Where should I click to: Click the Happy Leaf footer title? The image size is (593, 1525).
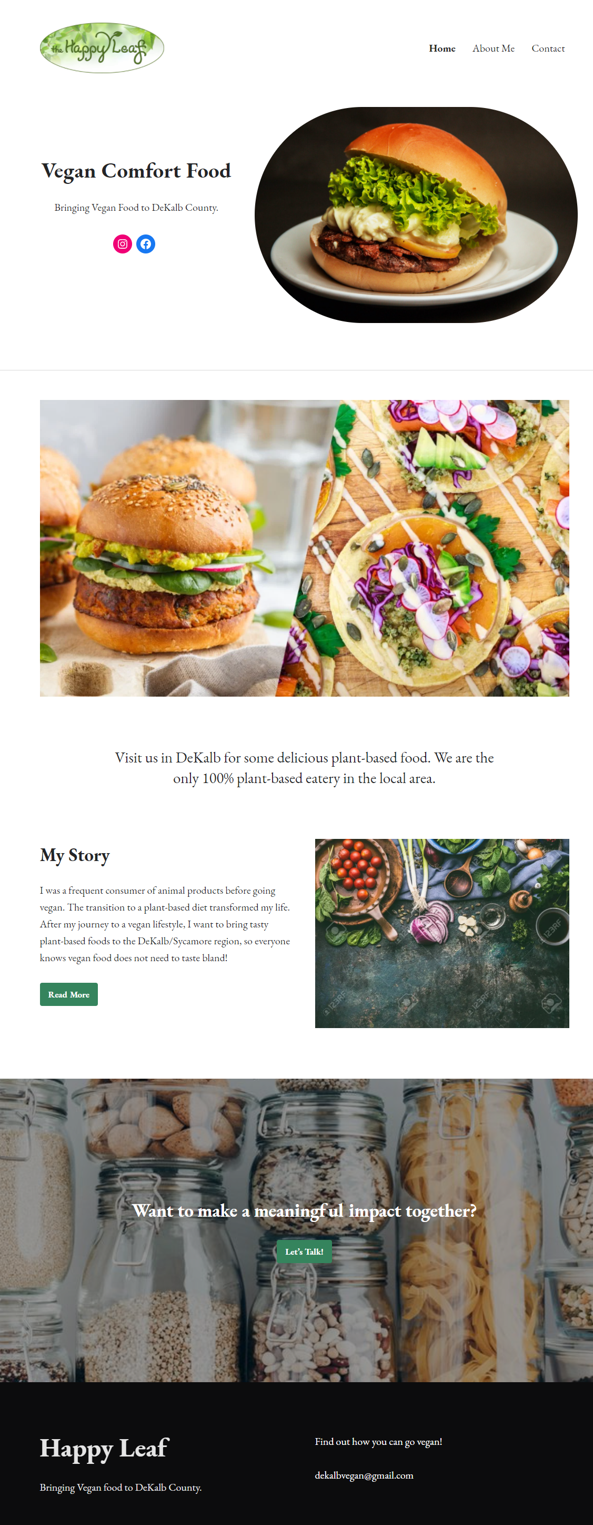click(104, 1449)
